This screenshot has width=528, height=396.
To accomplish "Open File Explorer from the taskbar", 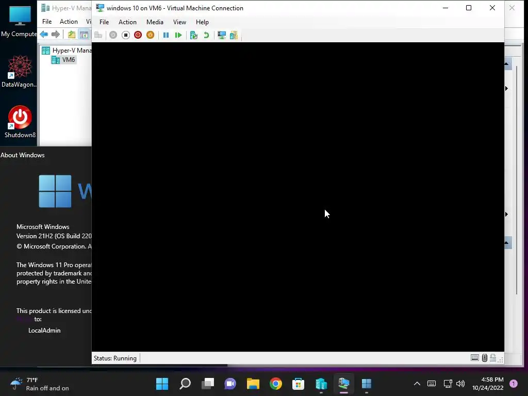I will coord(253,384).
